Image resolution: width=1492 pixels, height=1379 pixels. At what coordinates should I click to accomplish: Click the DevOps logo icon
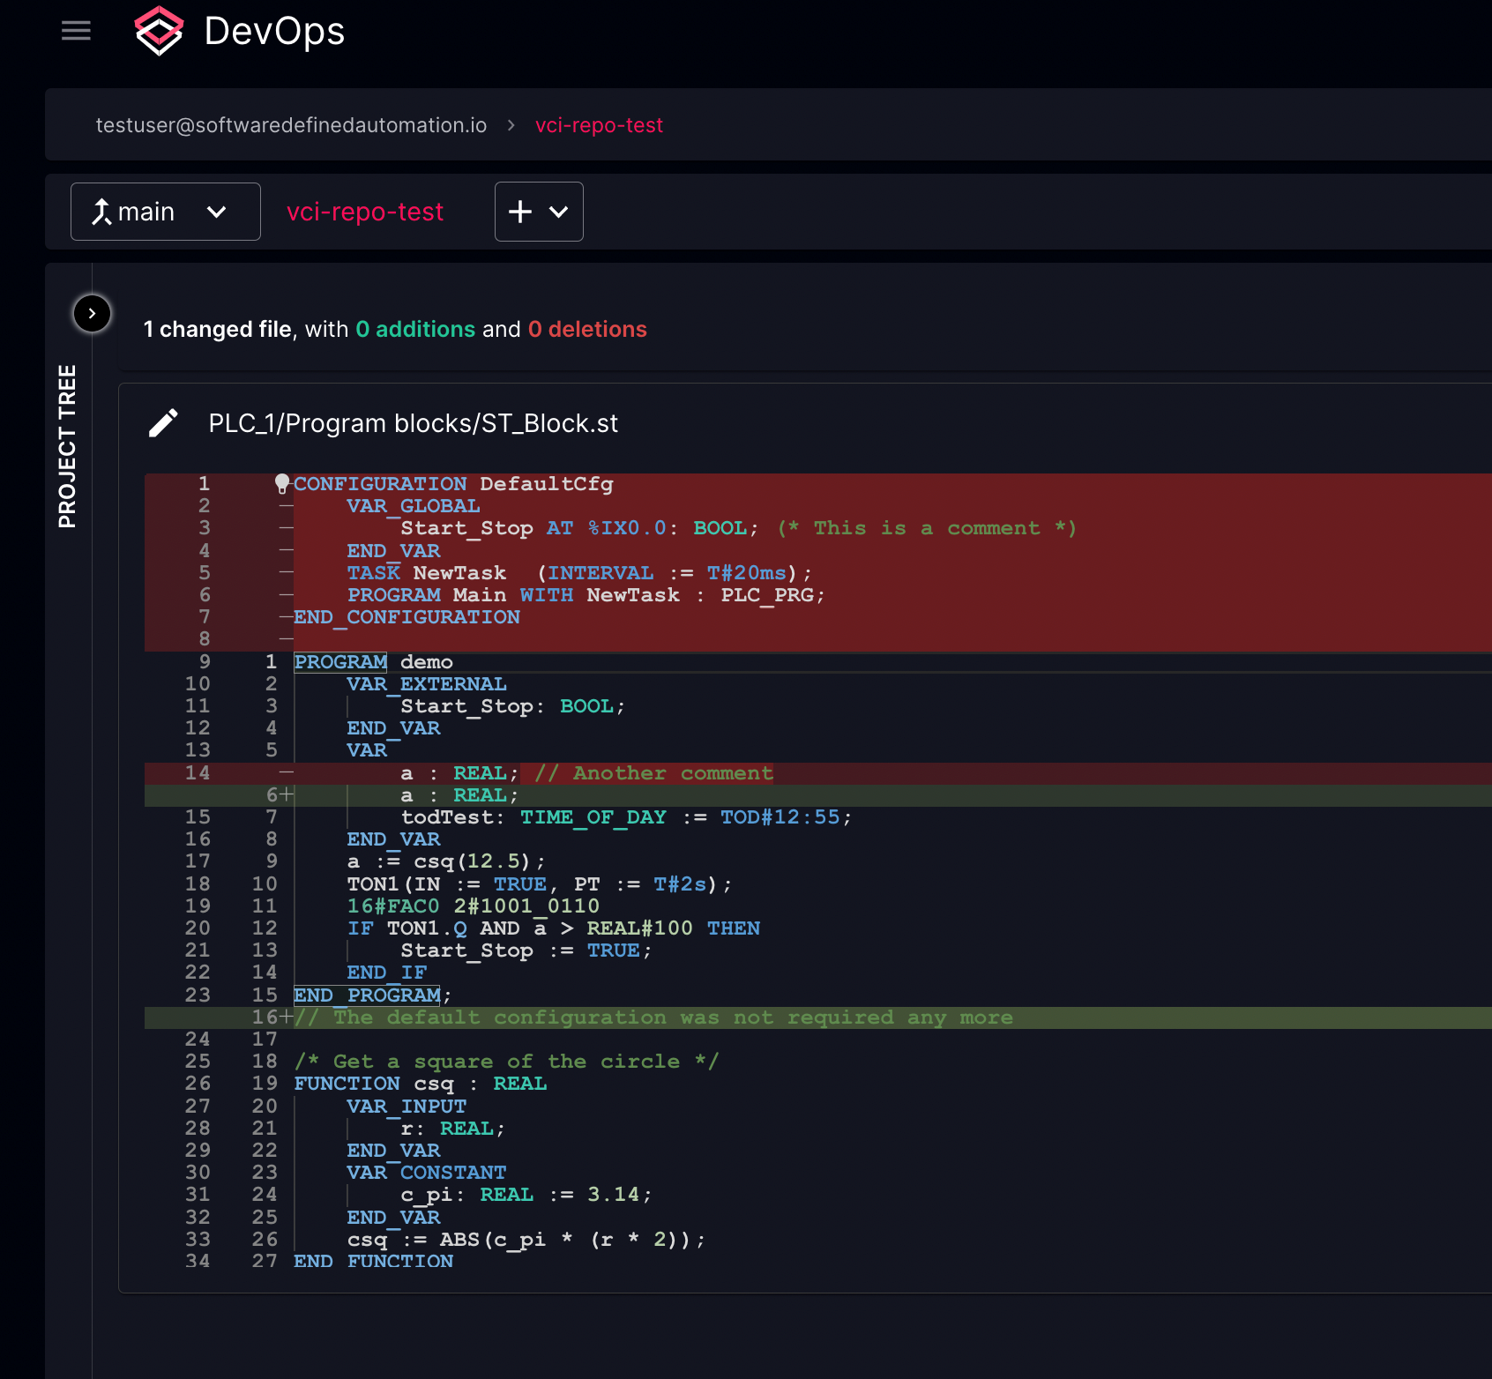coord(159,31)
